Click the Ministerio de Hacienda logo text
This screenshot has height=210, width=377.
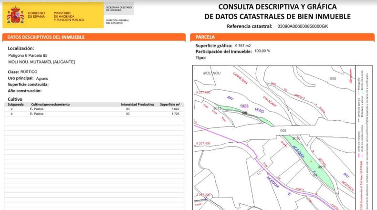point(69,16)
